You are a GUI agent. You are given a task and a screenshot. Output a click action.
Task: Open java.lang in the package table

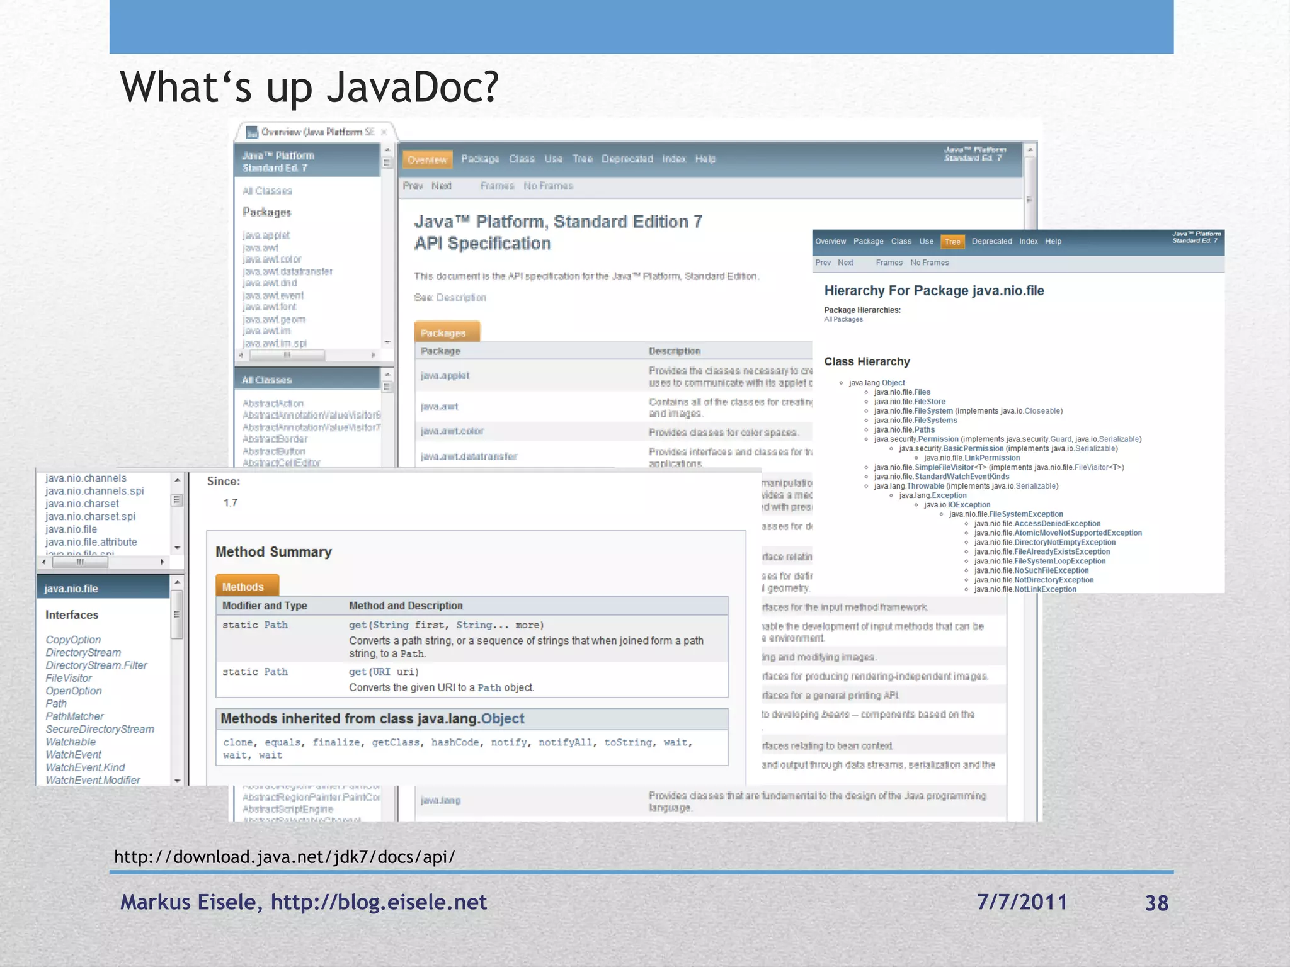point(440,800)
